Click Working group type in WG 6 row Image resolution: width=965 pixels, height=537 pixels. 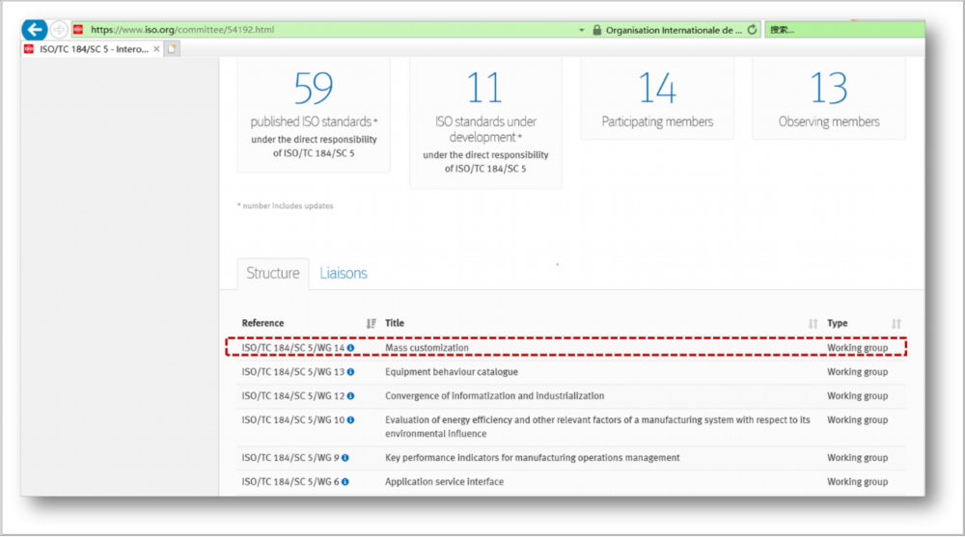pyautogui.click(x=857, y=482)
